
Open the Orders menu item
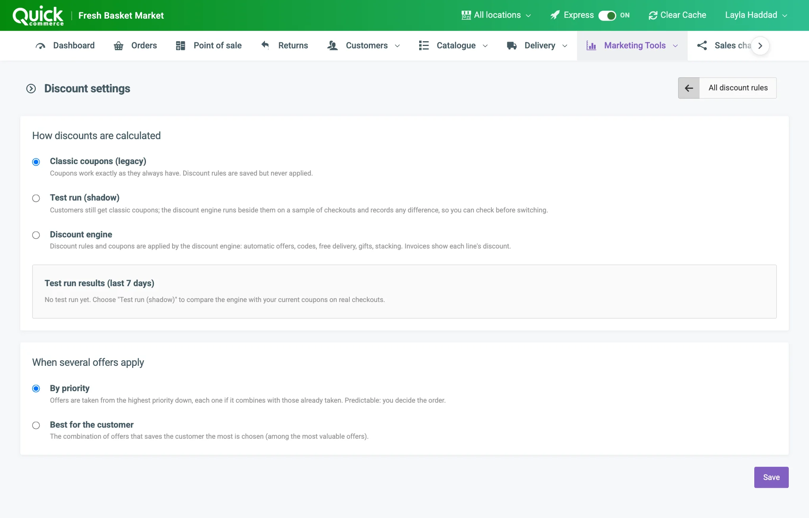[135, 46]
